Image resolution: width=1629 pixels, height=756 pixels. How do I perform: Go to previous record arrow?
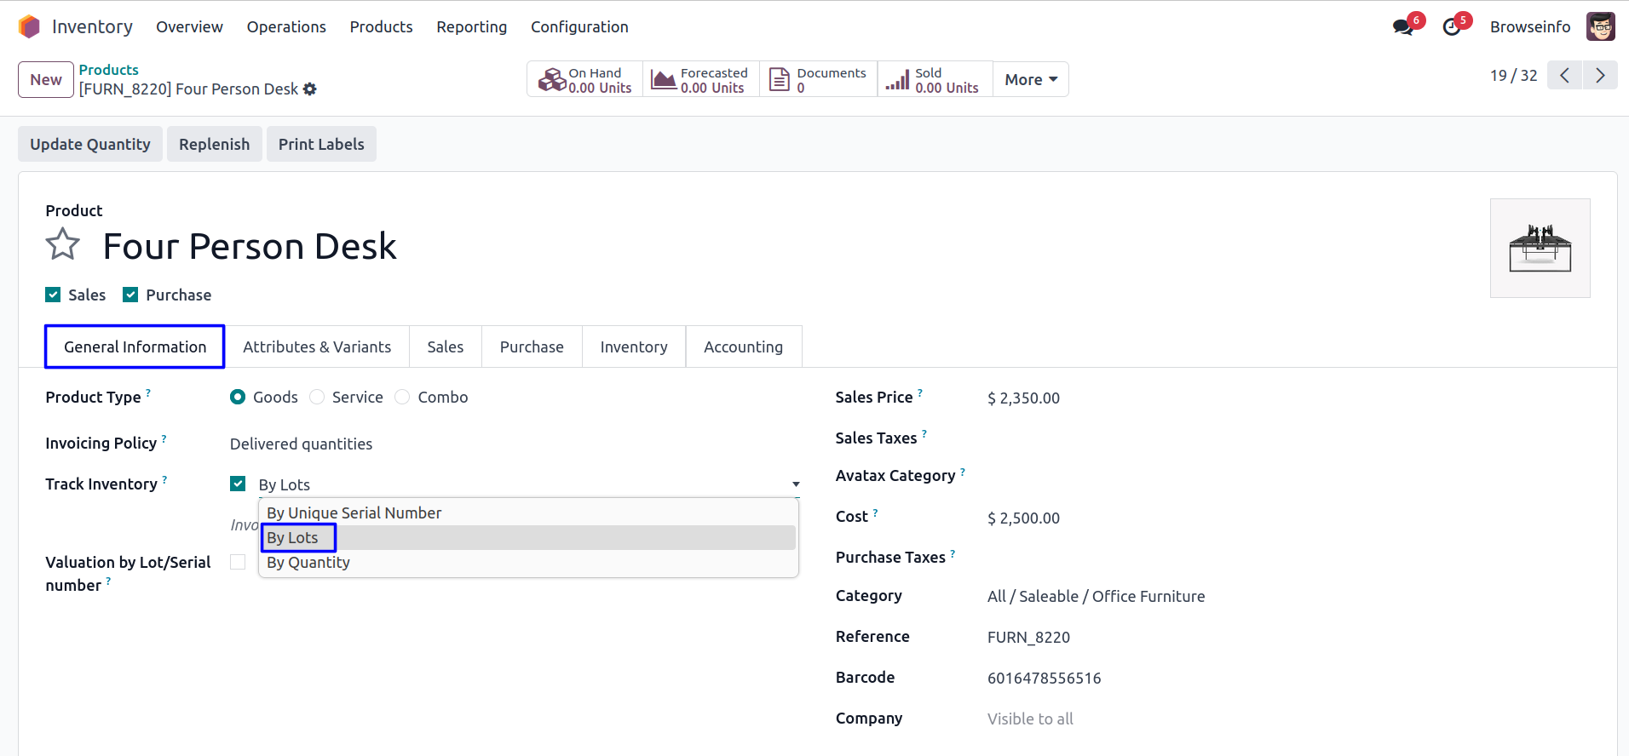point(1564,76)
